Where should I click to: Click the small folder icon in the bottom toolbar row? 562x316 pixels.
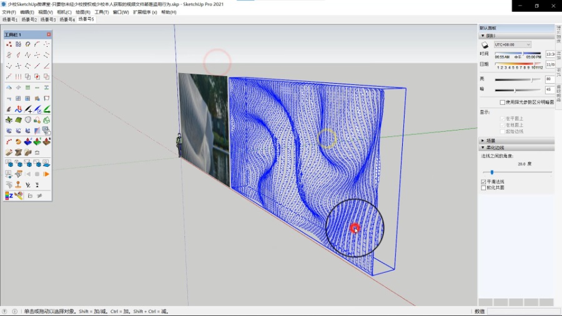[x=30, y=196]
